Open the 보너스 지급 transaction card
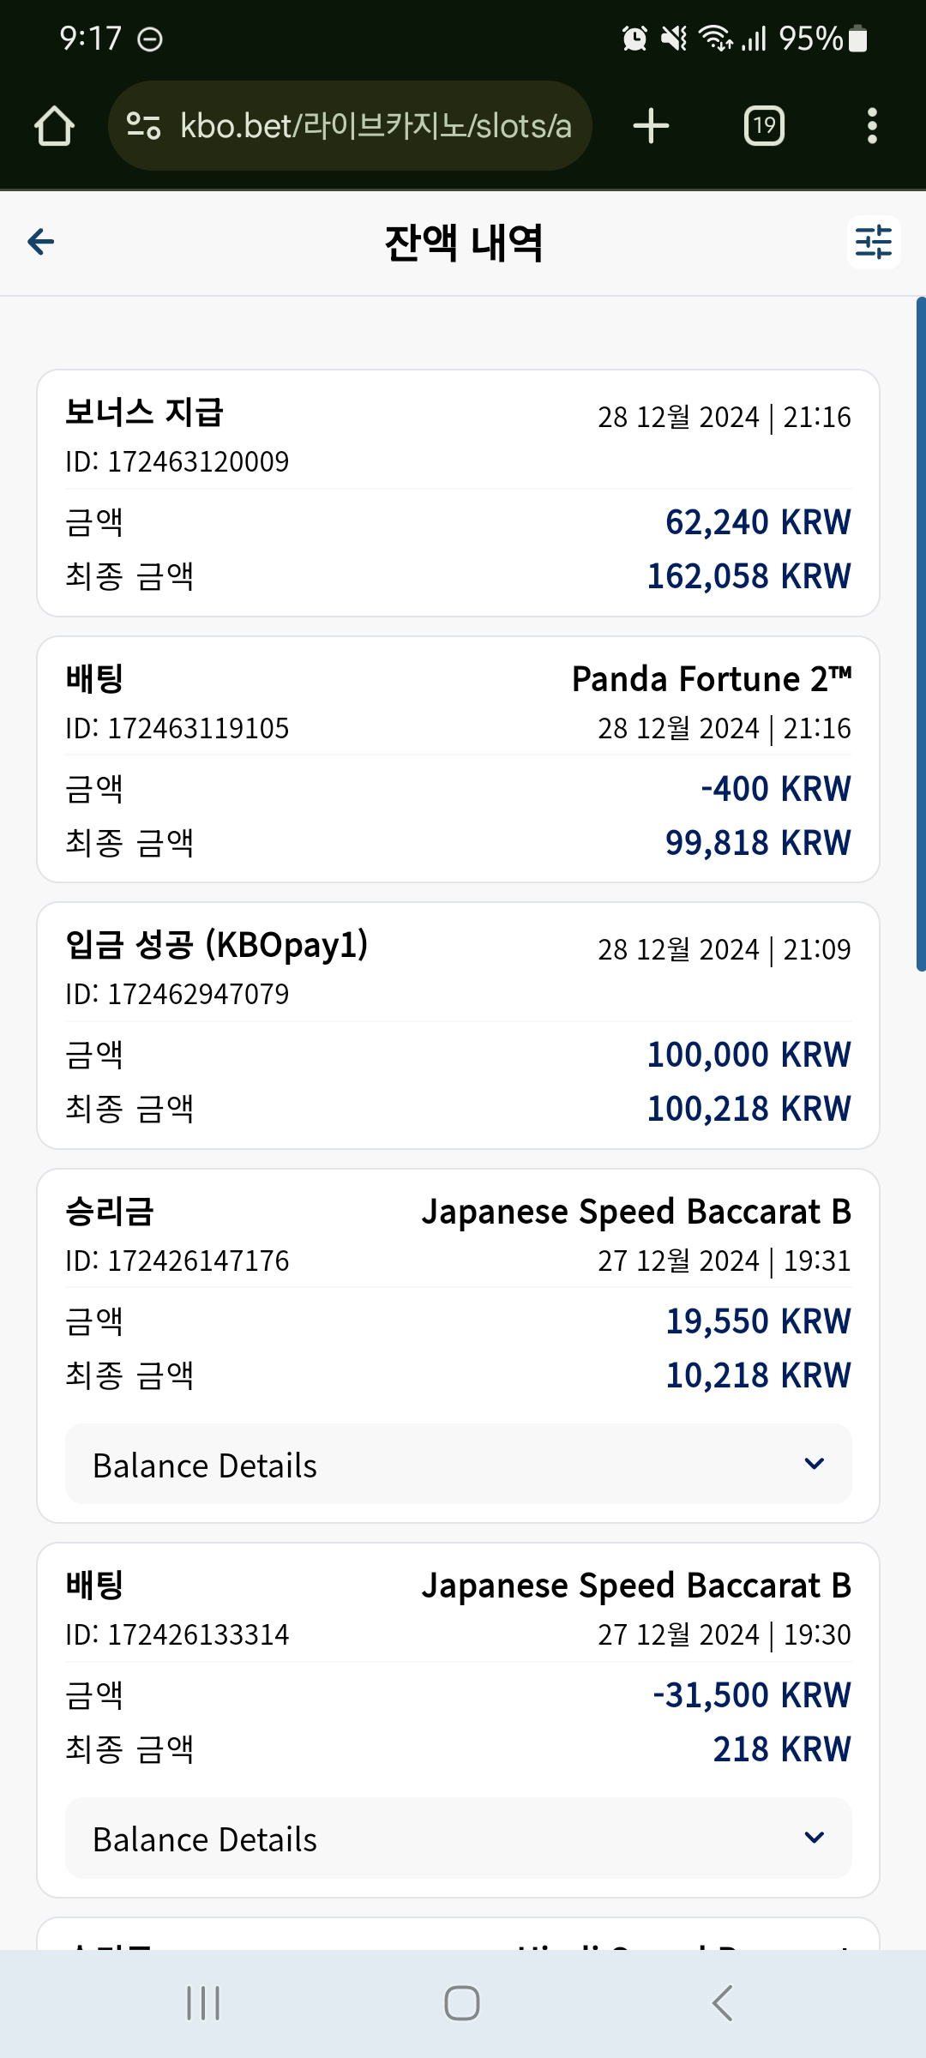This screenshot has width=926, height=2058. pos(459,493)
